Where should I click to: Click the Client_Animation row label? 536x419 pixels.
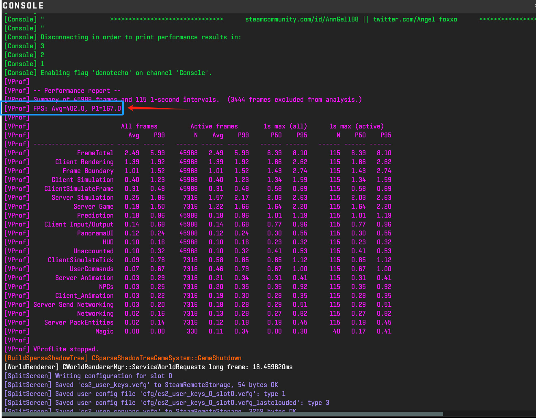[84, 296]
